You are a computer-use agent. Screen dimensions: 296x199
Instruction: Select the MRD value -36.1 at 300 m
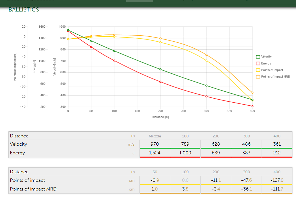click(x=246, y=189)
